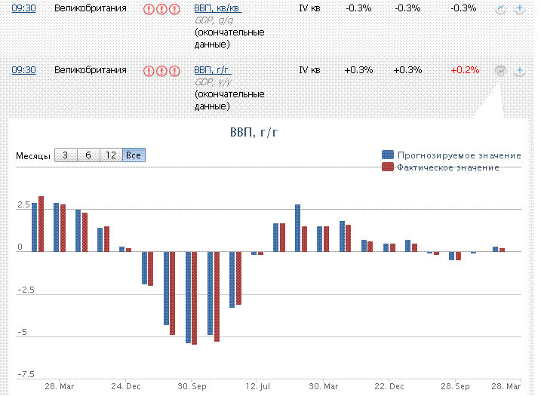Select Все range button

[134, 155]
